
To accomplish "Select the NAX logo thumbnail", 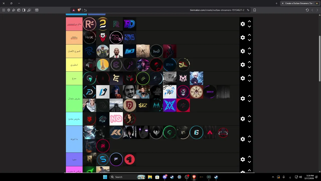I will (x=89, y=37).
